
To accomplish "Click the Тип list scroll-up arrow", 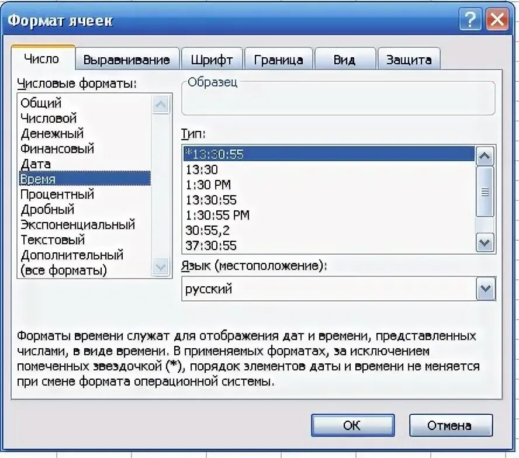I will point(485,156).
